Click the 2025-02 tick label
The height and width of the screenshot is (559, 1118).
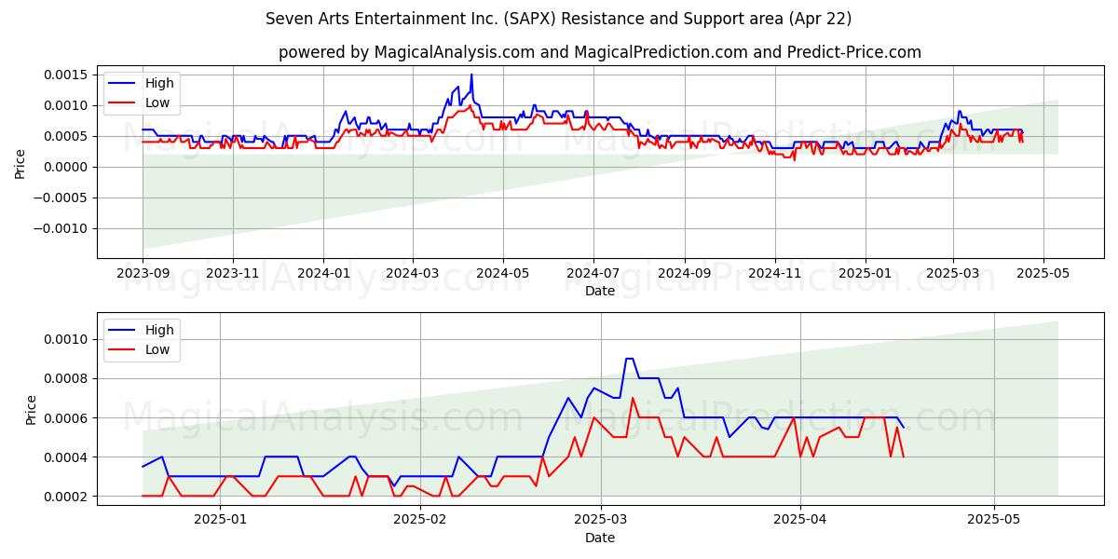click(420, 520)
